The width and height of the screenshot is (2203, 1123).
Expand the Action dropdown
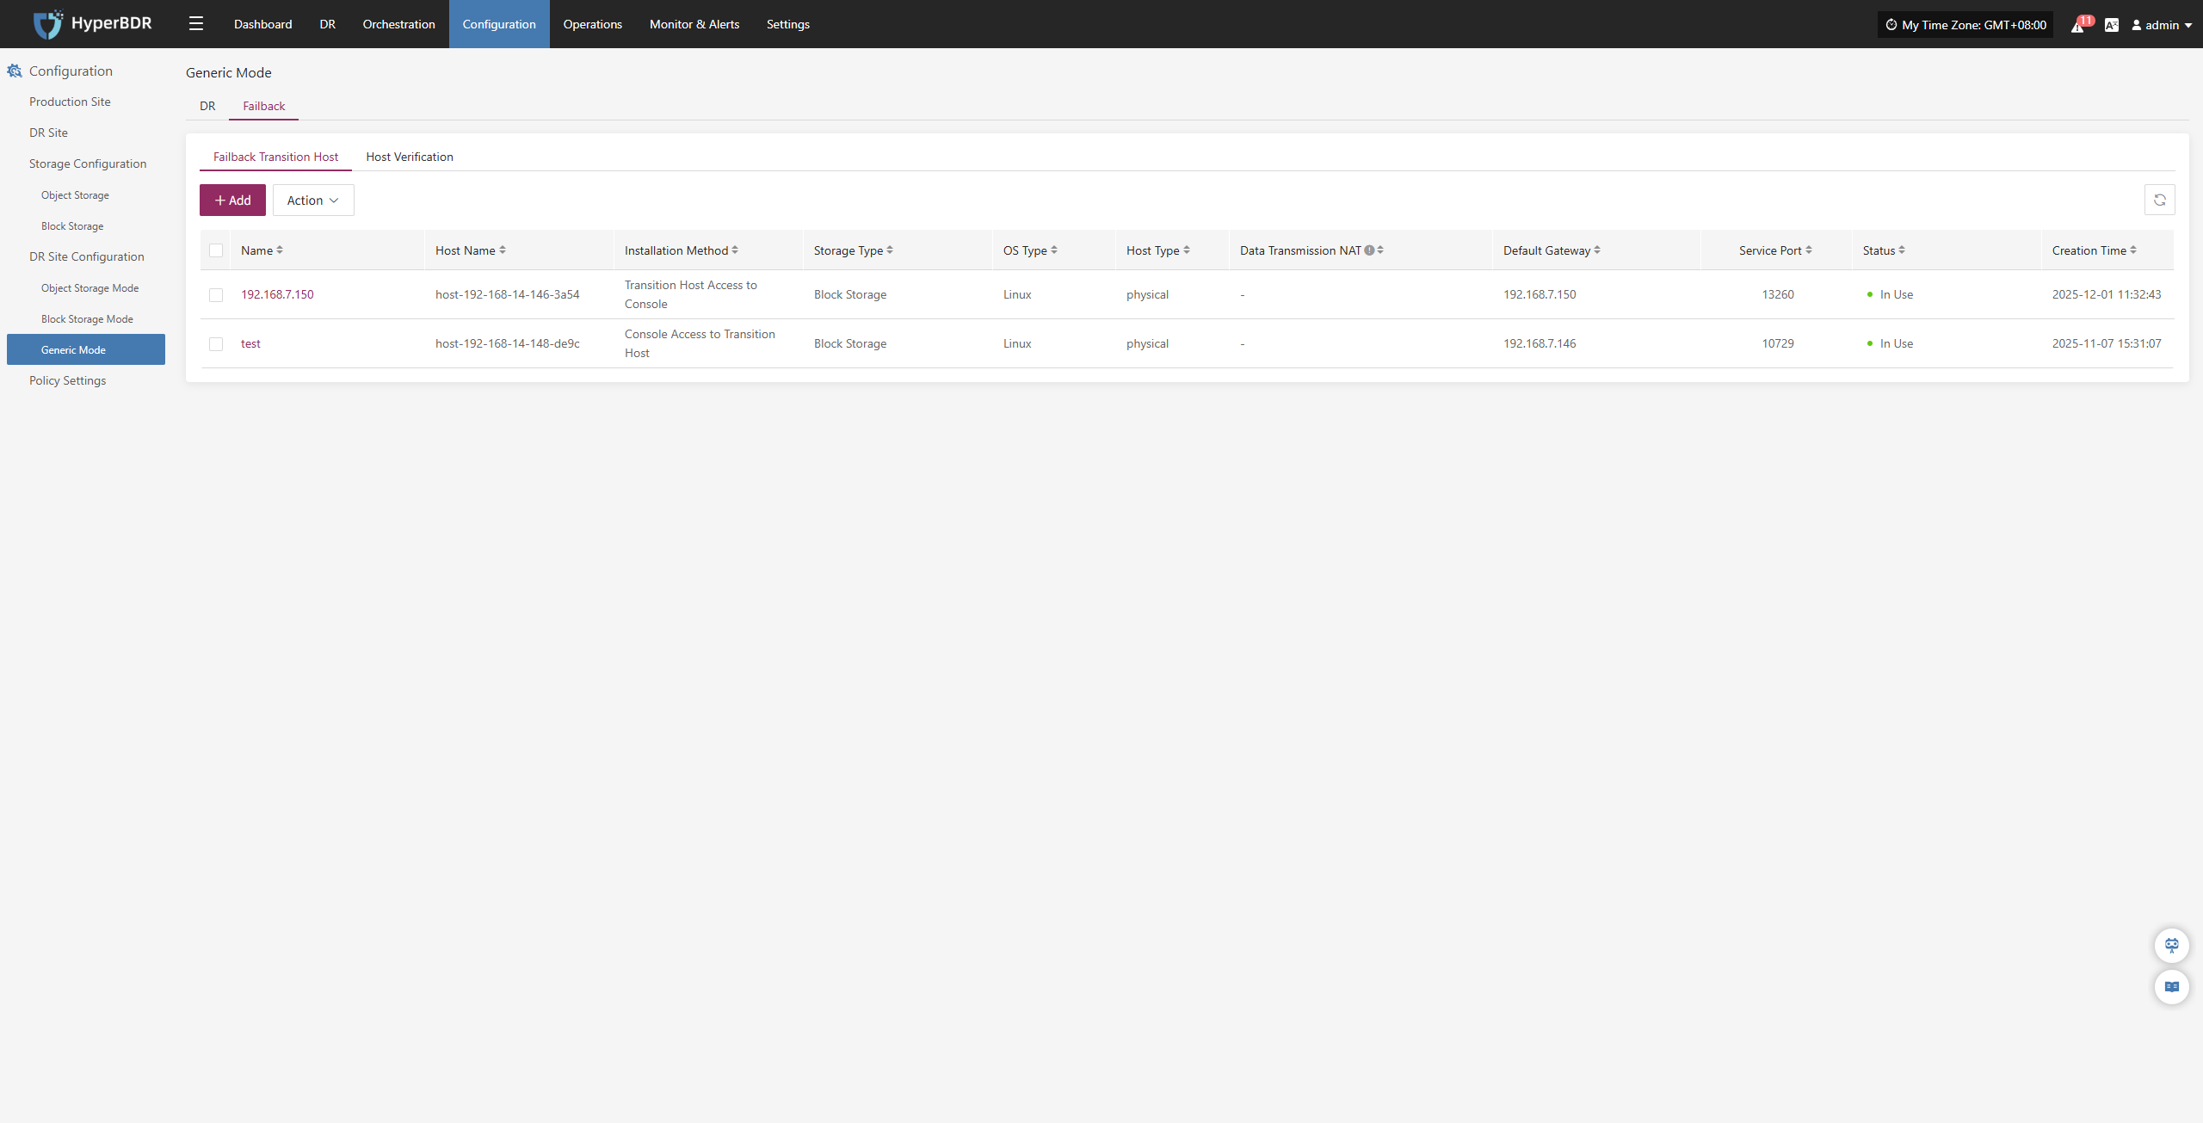[x=313, y=201]
